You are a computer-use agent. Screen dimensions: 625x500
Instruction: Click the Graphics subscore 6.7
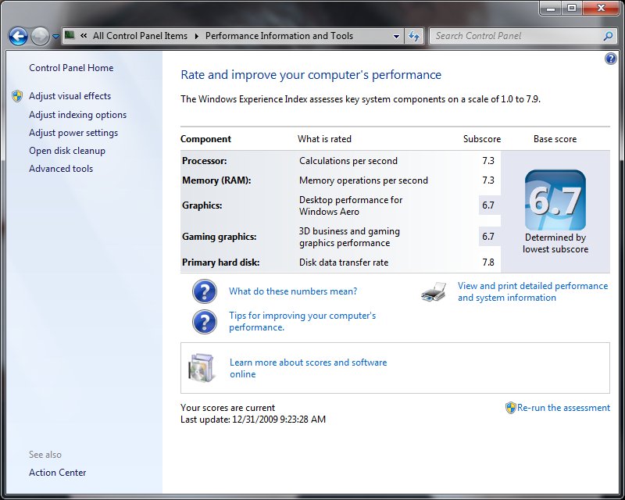(488, 205)
